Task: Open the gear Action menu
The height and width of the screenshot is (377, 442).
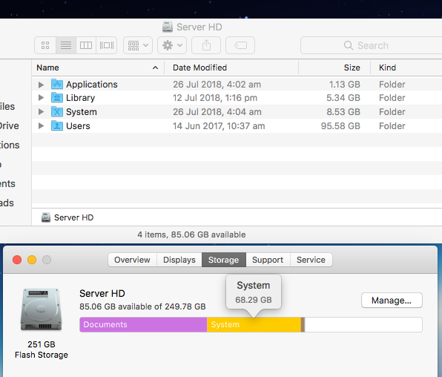Action: click(x=172, y=45)
